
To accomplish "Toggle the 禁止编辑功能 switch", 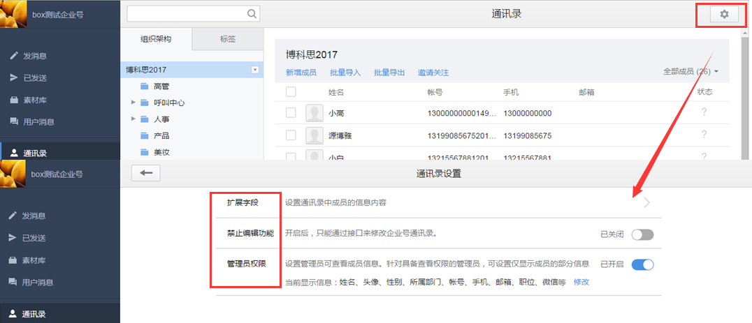I will click(643, 235).
